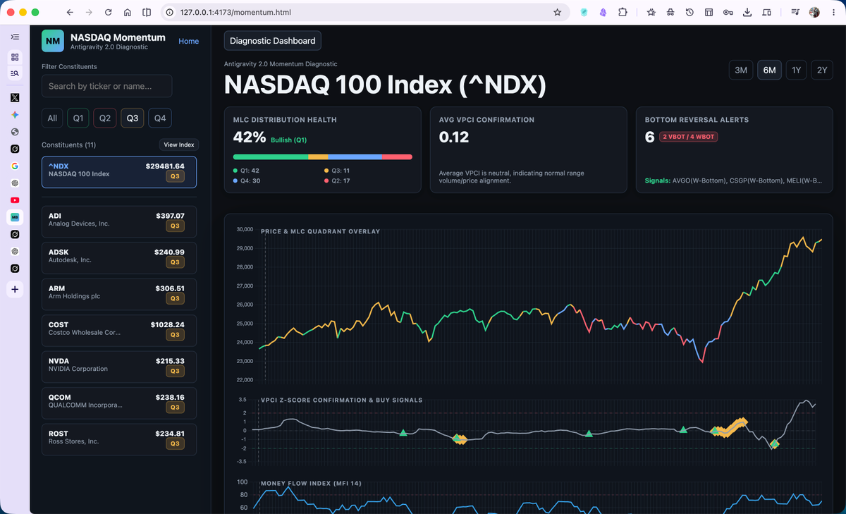Image resolution: width=846 pixels, height=514 pixels.
Task: Click the View Index button
Action: pyautogui.click(x=179, y=145)
